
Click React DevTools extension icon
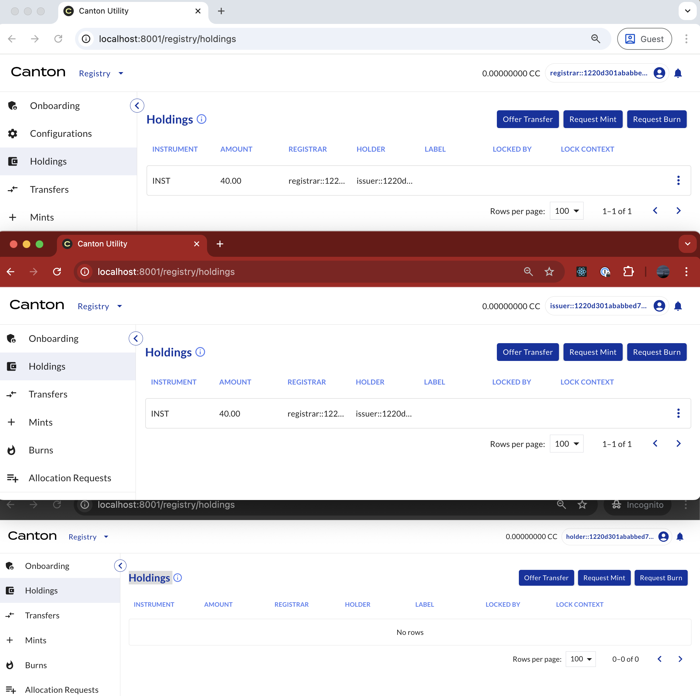581,272
